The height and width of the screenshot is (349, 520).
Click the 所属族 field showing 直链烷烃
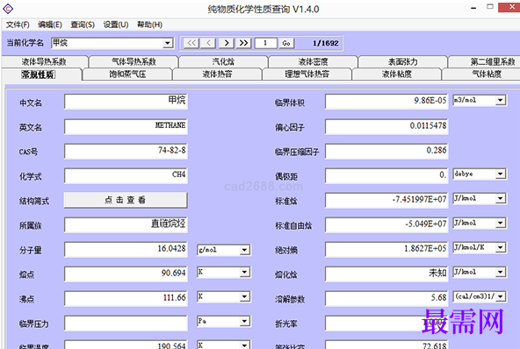[126, 224]
